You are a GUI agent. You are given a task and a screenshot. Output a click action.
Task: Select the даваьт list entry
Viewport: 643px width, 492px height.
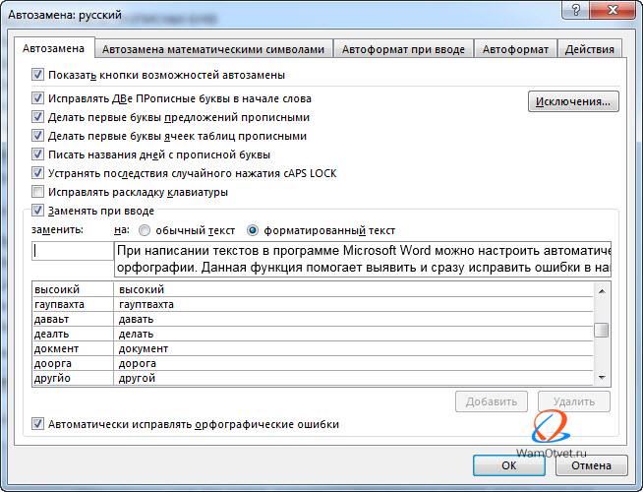coord(73,319)
